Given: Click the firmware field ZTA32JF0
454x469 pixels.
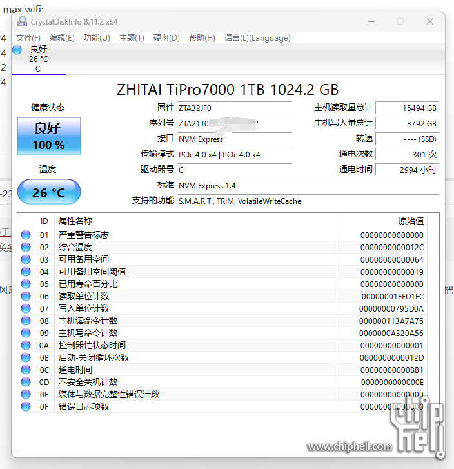Looking at the screenshot, I should [x=234, y=108].
